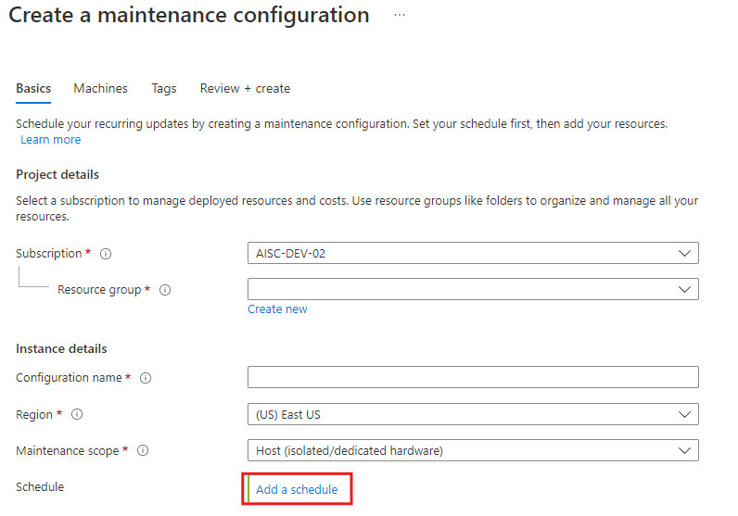Click the Maintenance scope info icon
Viewport: 738px width, 516px height.
pos(143,451)
